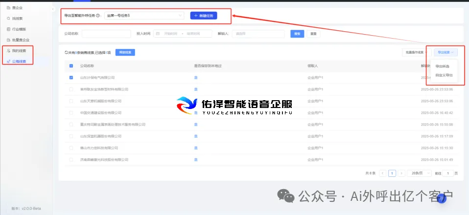This screenshot has width=469, height=215.
Task: Check the 重庆特司耐金属表面处理技术服务有限公司 checkbox
Action: pyautogui.click(x=71, y=125)
